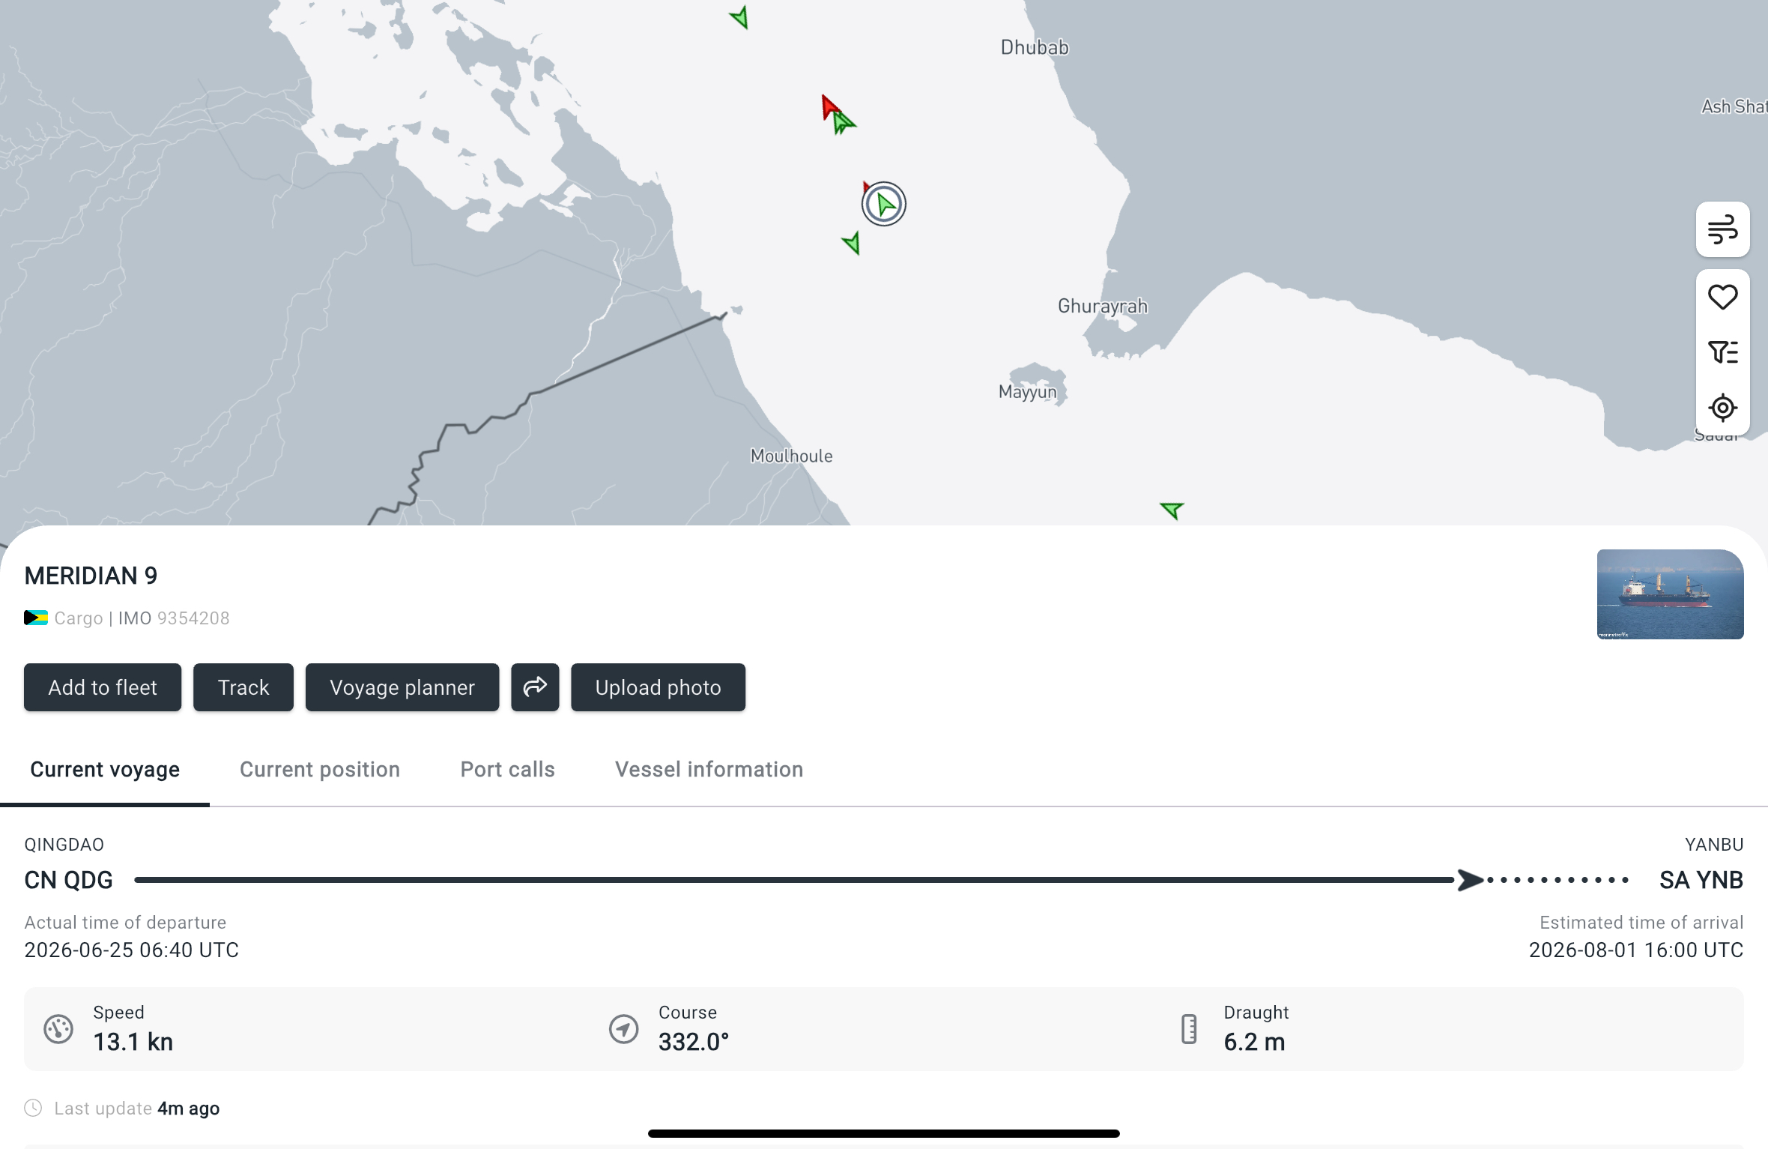
Task: Select the red vessel marker on map
Action: coord(829,107)
